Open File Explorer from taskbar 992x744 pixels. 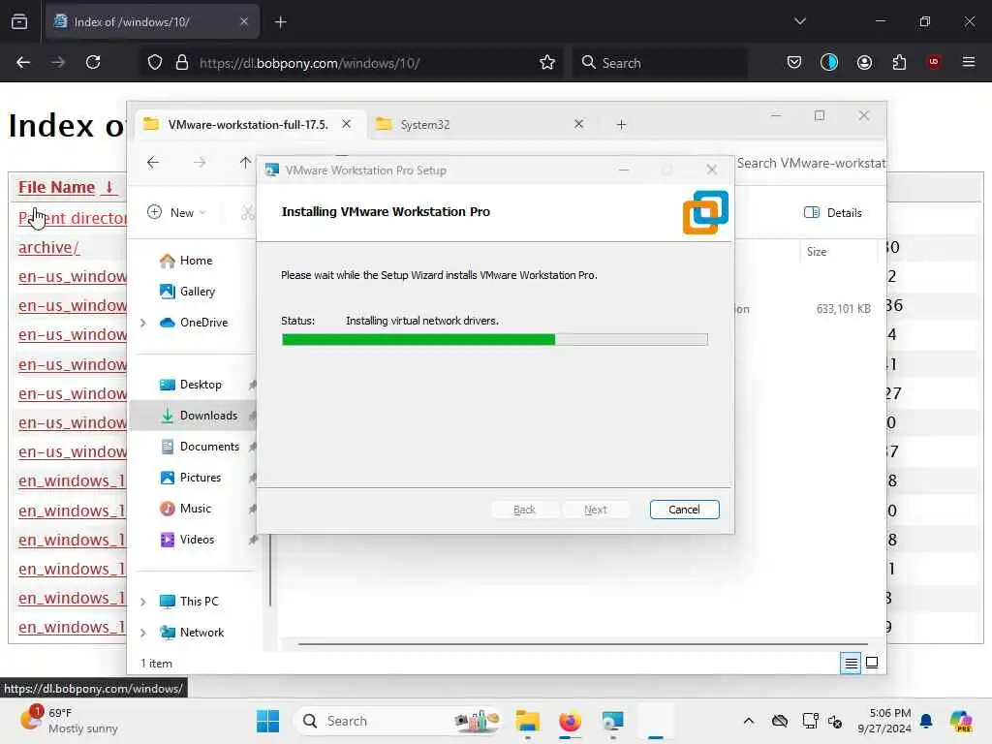[527, 721]
